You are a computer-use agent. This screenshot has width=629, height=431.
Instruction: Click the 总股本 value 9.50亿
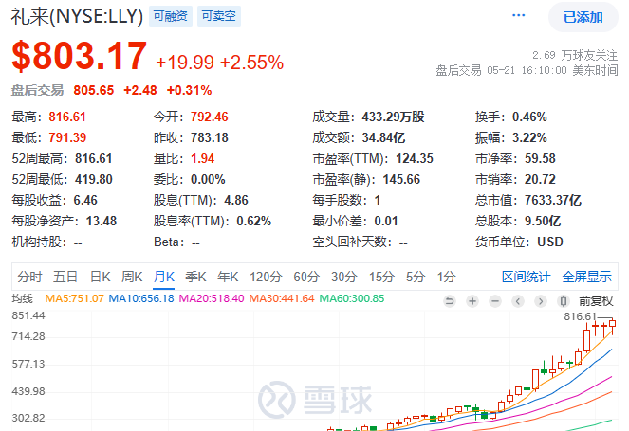click(543, 221)
